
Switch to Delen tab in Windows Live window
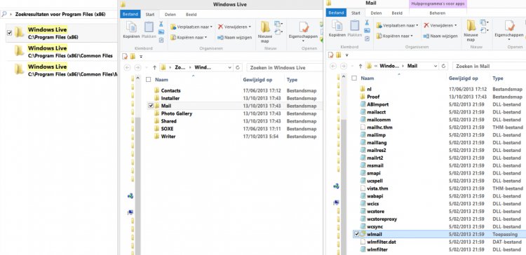pyautogui.click(x=170, y=15)
